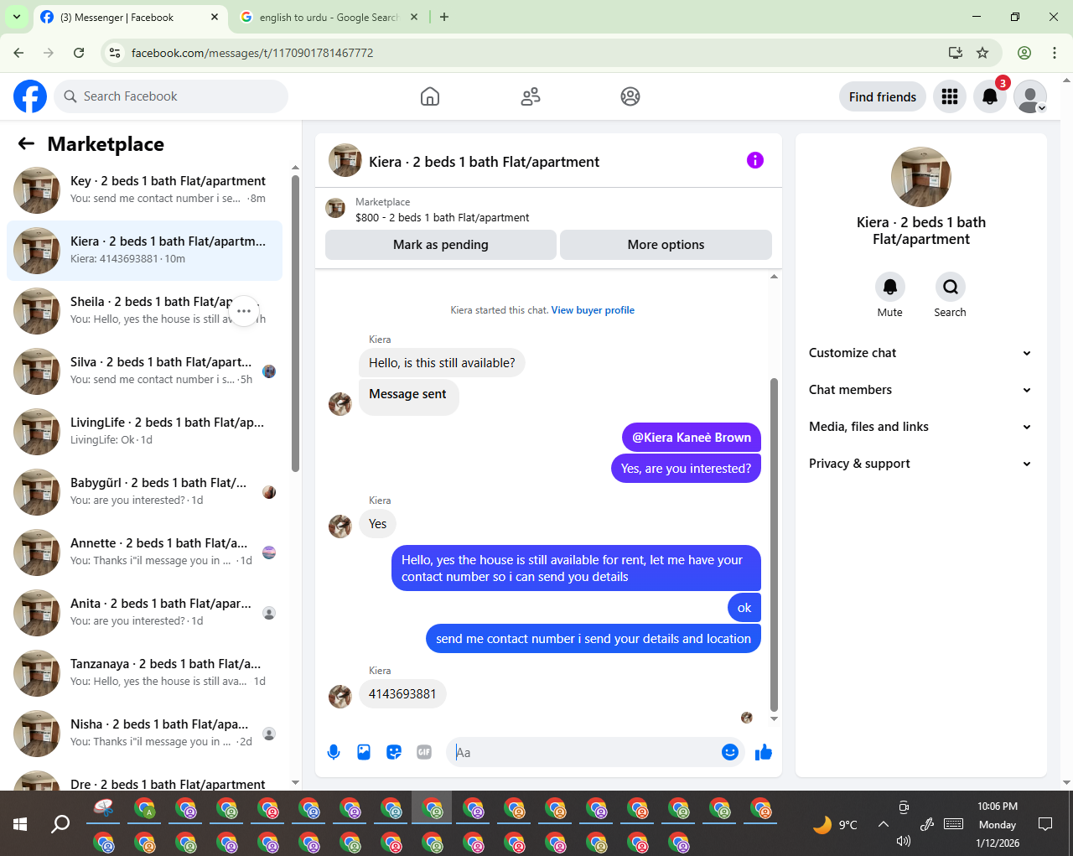Open Chrome profile icon in toolbar
The width and height of the screenshot is (1073, 856).
tap(1024, 53)
